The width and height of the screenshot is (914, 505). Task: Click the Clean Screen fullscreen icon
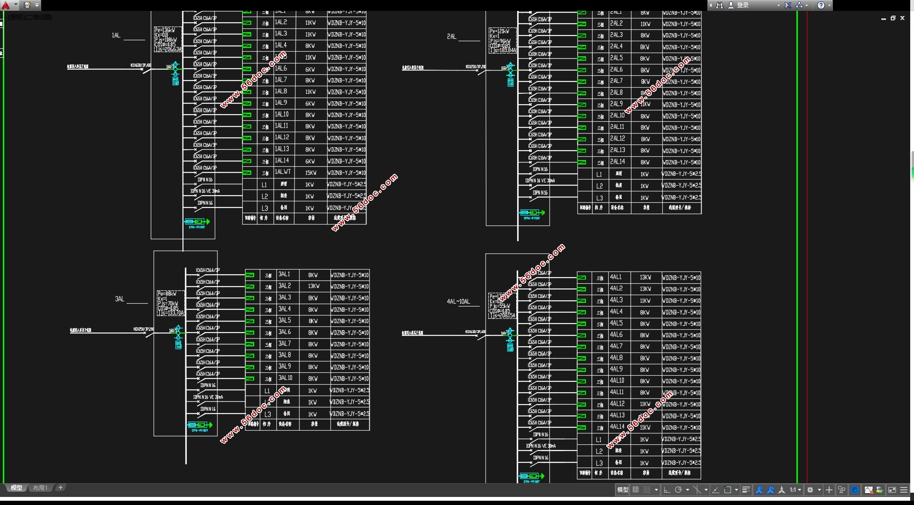pyautogui.click(x=892, y=490)
